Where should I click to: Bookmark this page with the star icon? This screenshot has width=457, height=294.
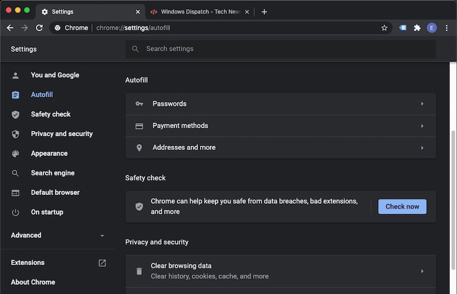pos(384,28)
